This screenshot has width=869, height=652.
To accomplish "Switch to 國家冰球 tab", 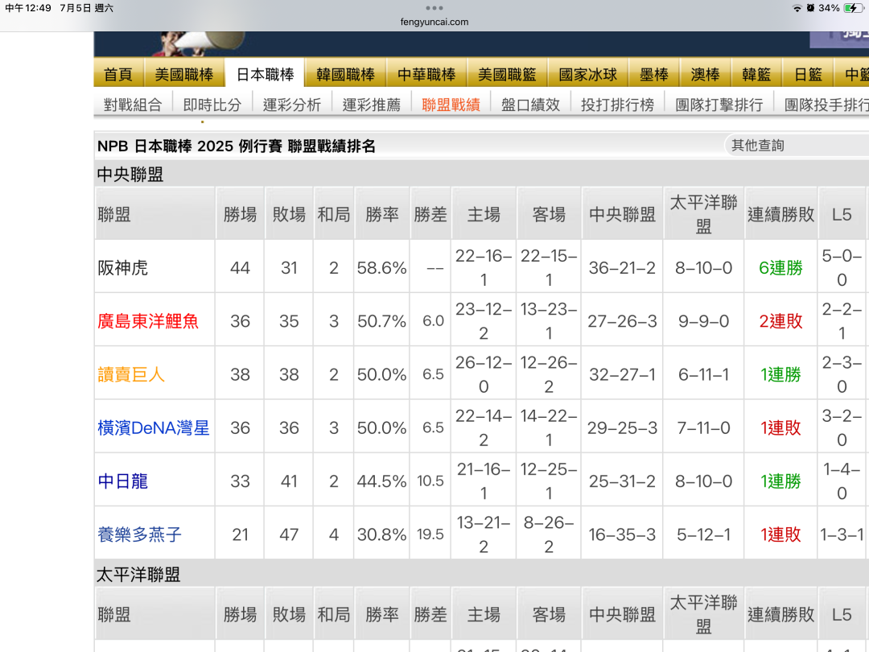I will tap(587, 74).
